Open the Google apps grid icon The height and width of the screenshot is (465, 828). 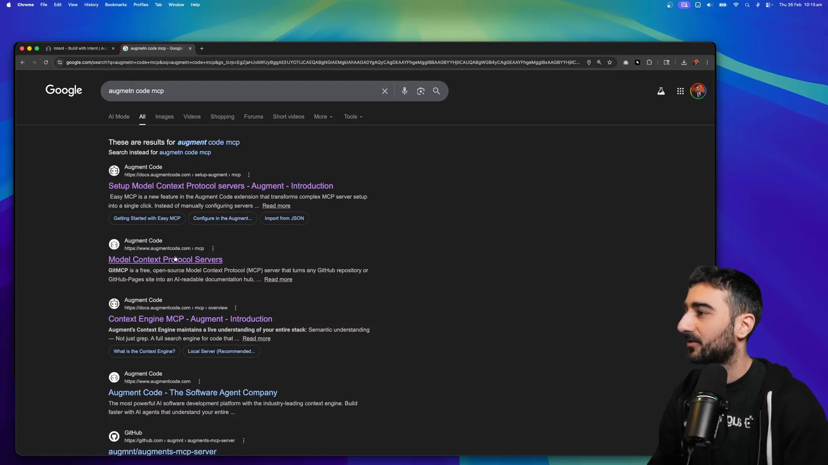click(680, 91)
